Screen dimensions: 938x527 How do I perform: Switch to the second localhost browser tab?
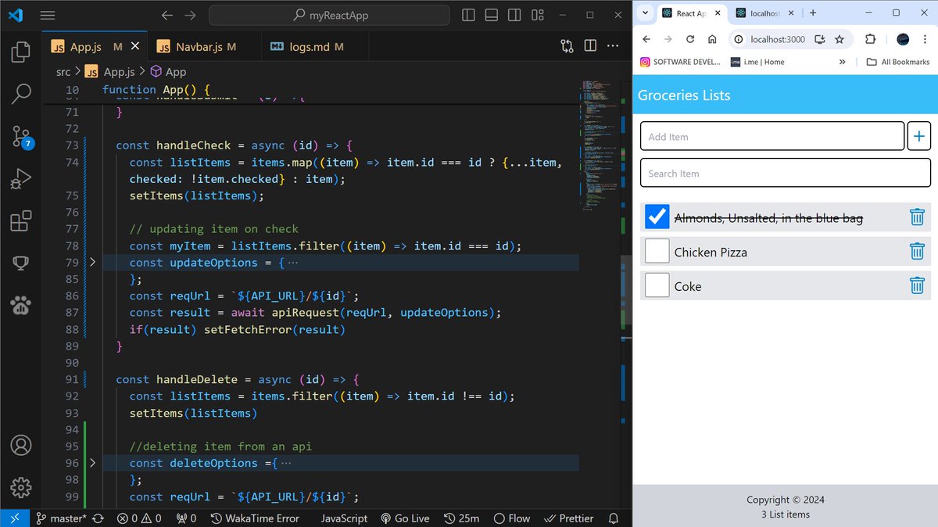pos(765,13)
